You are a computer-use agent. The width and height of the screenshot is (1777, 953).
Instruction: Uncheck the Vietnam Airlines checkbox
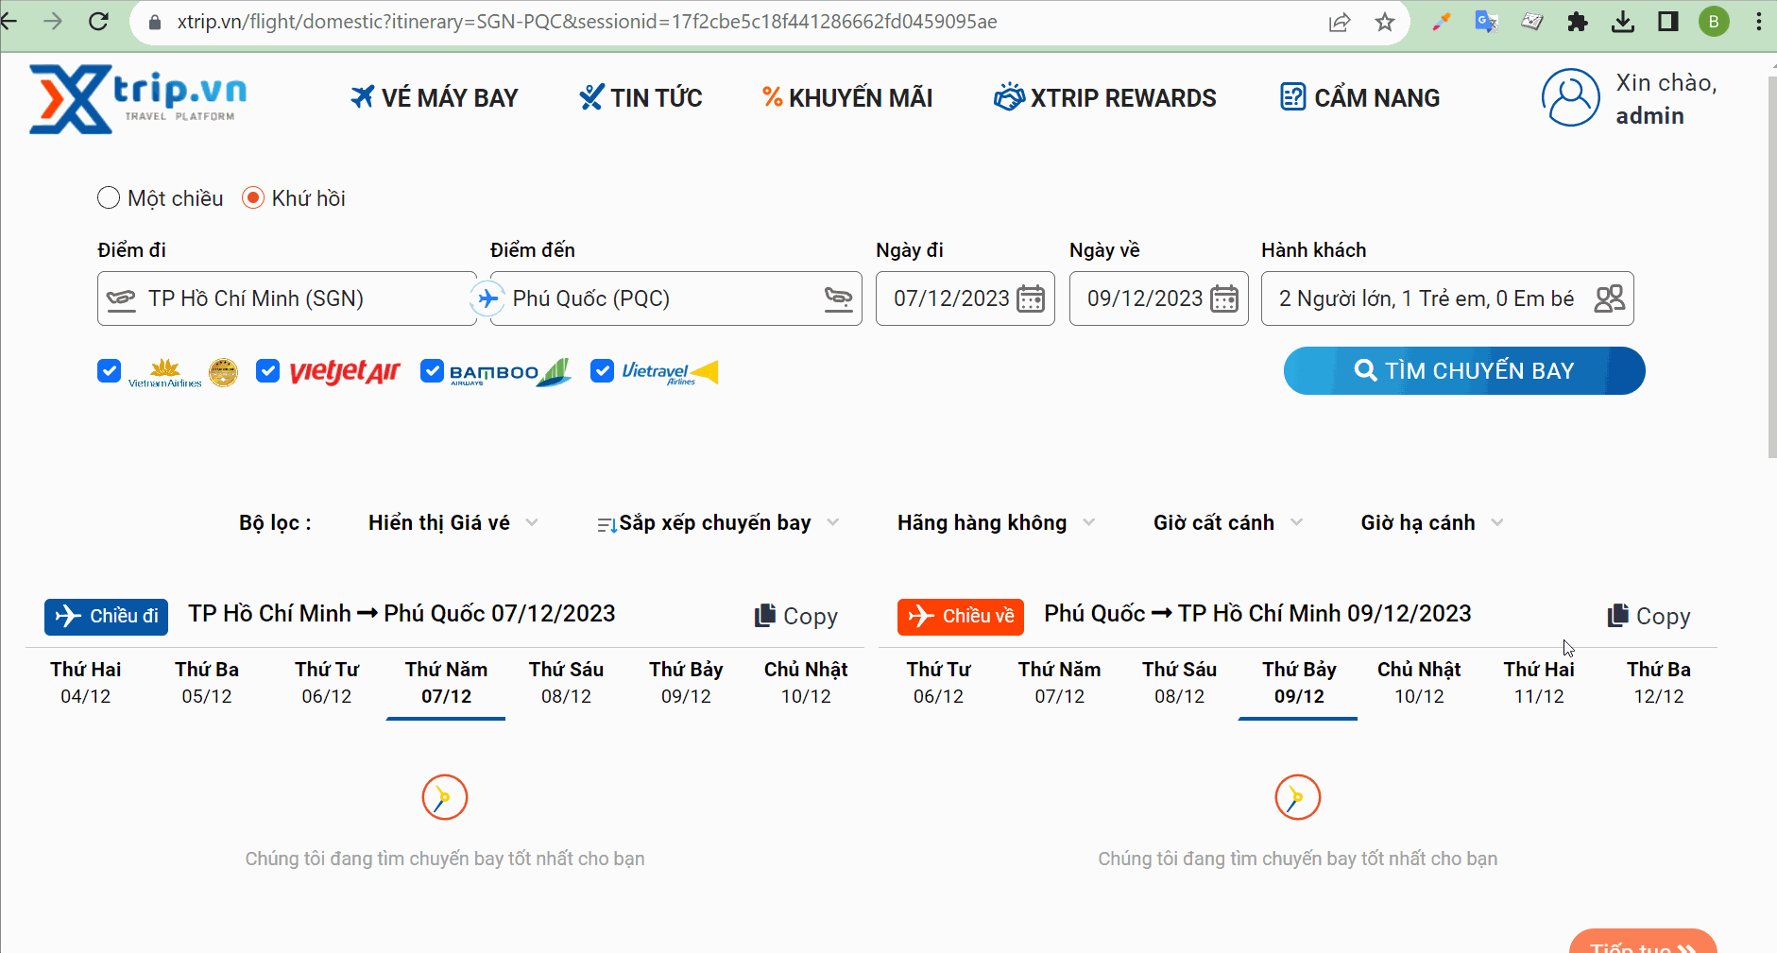109,371
